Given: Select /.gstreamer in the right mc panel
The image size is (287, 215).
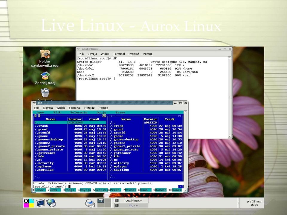Looking at the screenshot, I should click(146, 153).
